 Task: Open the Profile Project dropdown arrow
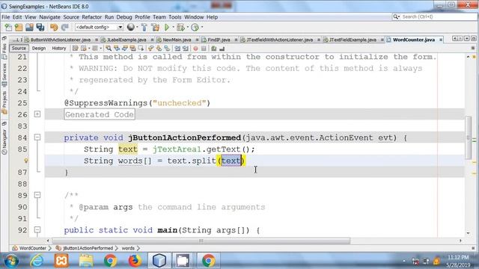point(201,27)
